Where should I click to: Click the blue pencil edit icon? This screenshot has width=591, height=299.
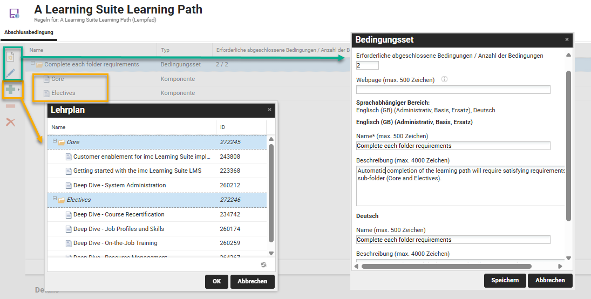coord(10,73)
